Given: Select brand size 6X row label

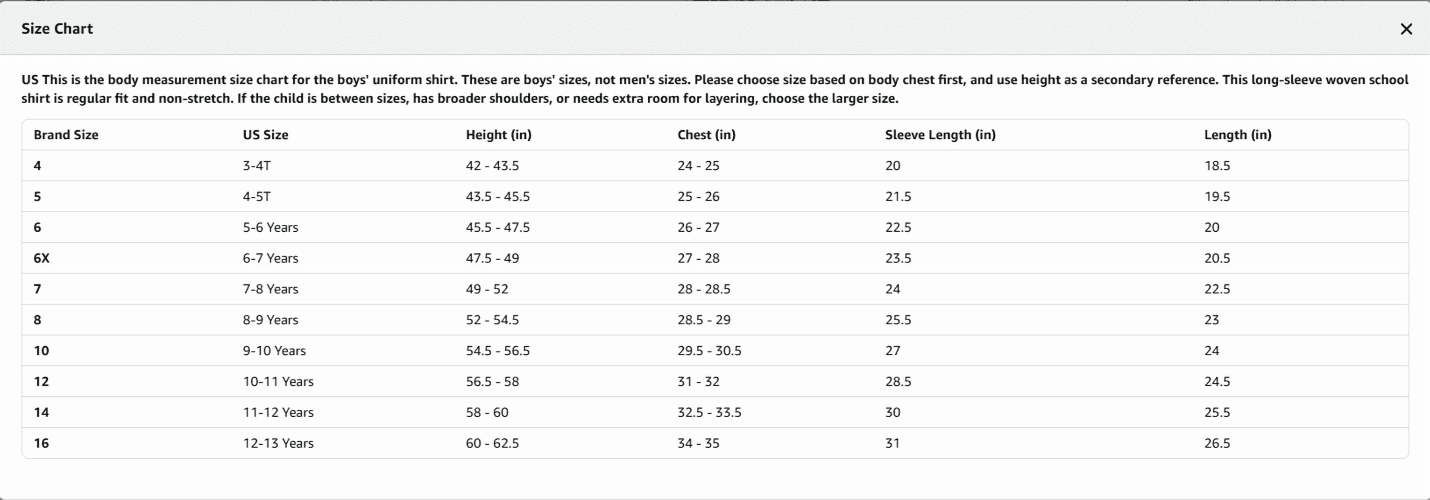Looking at the screenshot, I should pyautogui.click(x=42, y=258).
